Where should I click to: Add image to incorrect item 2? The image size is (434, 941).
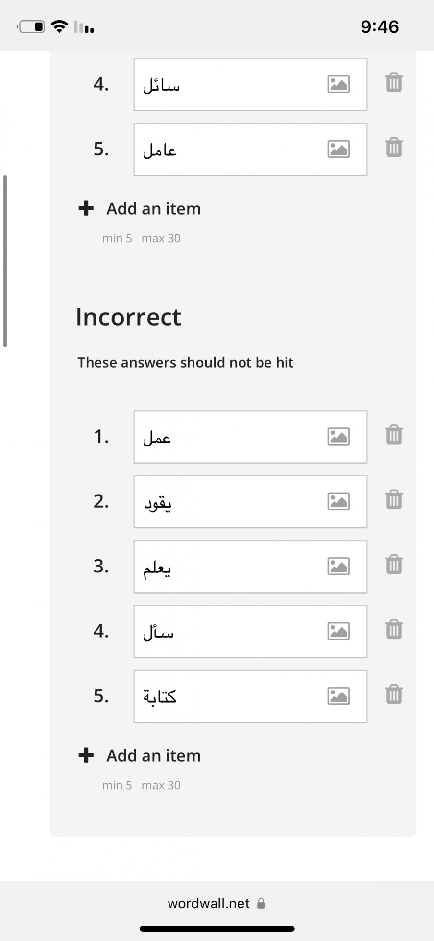tap(338, 501)
